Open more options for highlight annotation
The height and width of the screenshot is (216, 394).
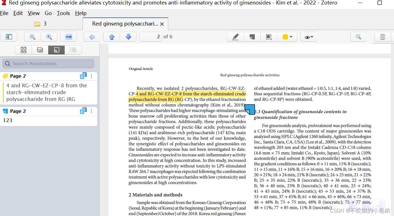click(91, 76)
